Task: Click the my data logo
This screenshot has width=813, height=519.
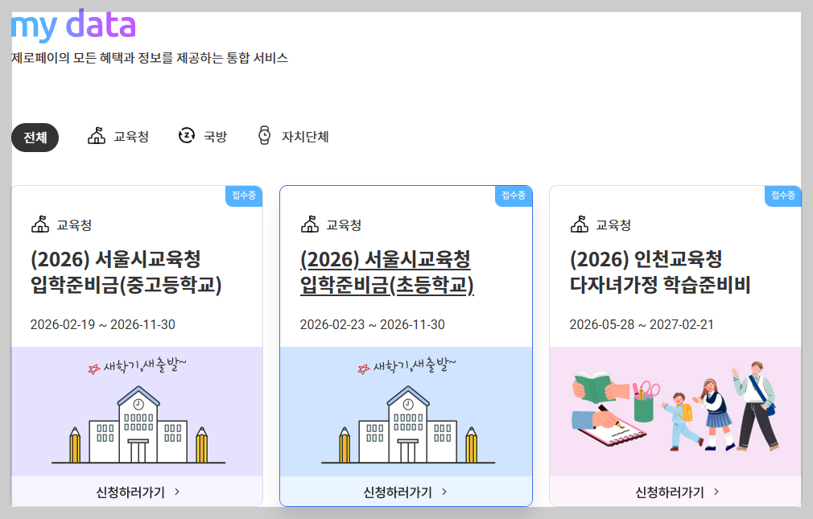Action: (73, 26)
